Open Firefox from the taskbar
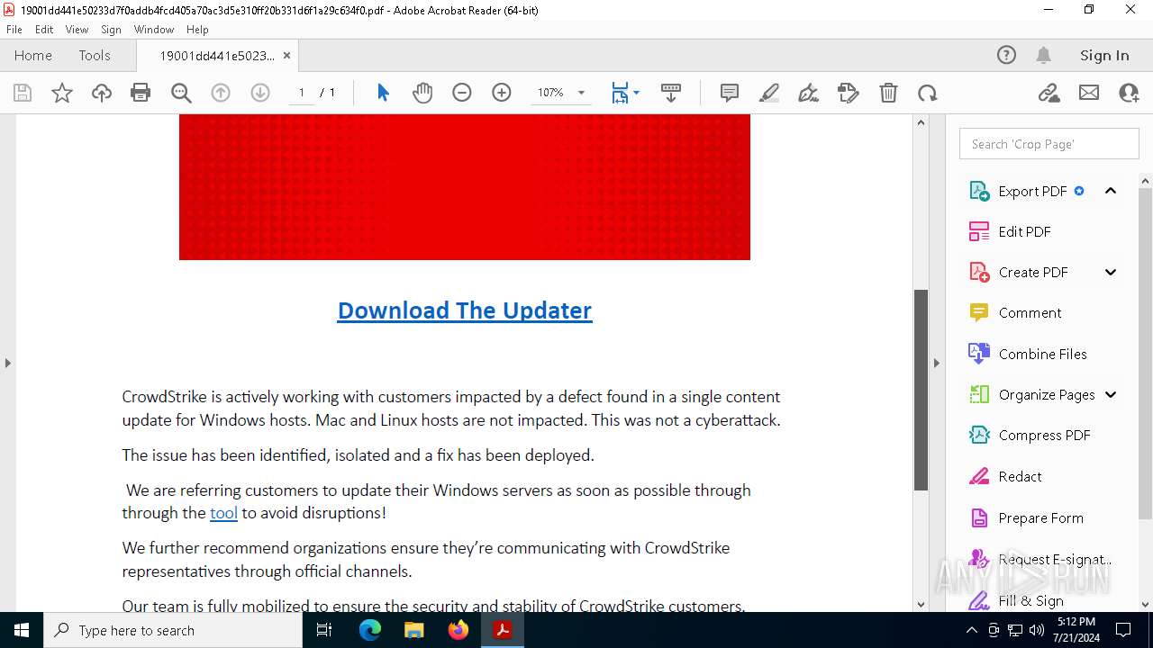This screenshot has width=1153, height=648. [458, 630]
